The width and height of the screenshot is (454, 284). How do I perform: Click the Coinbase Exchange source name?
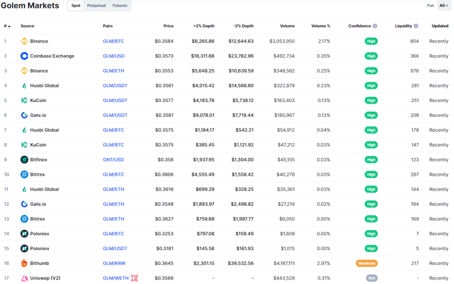tap(52, 56)
